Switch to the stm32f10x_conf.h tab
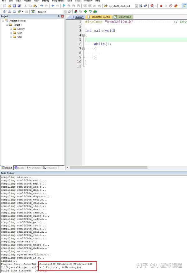This screenshot has height=273, width=187. coord(99,17)
